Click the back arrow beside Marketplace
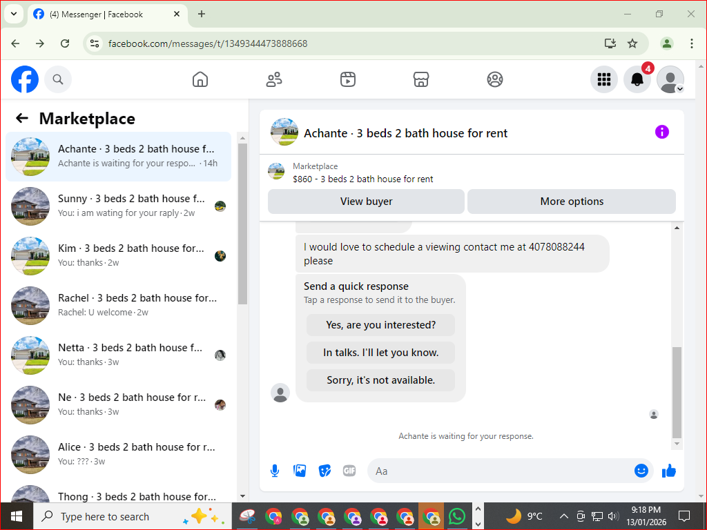Image resolution: width=707 pixels, height=530 pixels. pos(22,119)
